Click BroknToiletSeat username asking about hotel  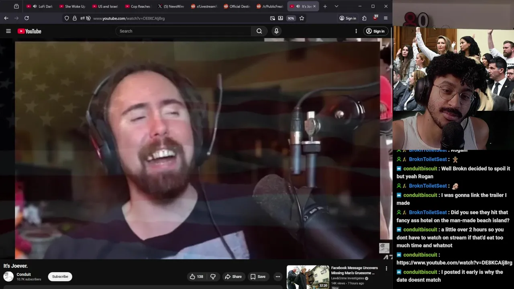coord(428,212)
